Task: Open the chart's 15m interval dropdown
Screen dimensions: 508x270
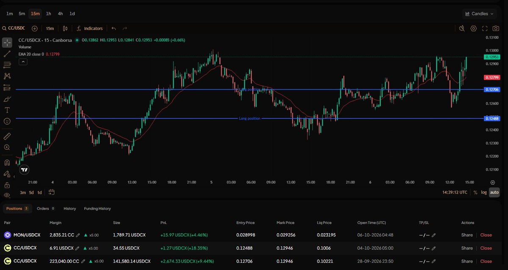Action: [50, 28]
